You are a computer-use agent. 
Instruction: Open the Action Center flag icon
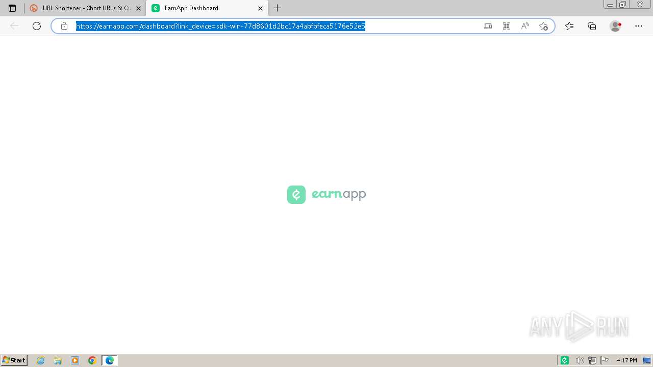click(605, 360)
